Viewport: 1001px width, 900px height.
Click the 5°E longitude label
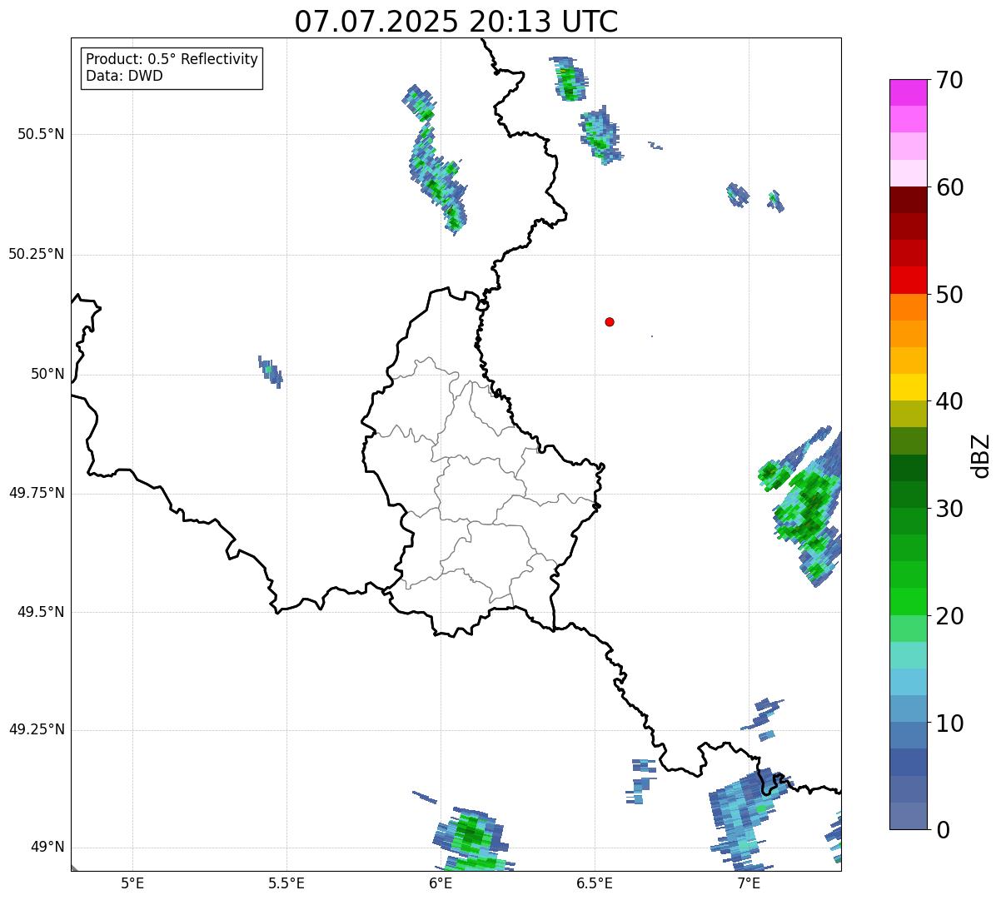(132, 883)
